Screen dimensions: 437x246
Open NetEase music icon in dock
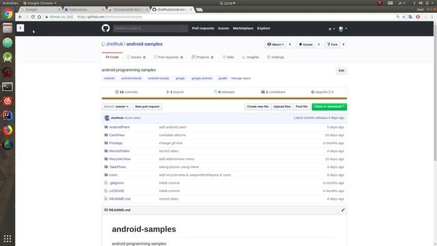pyautogui.click(x=8, y=101)
